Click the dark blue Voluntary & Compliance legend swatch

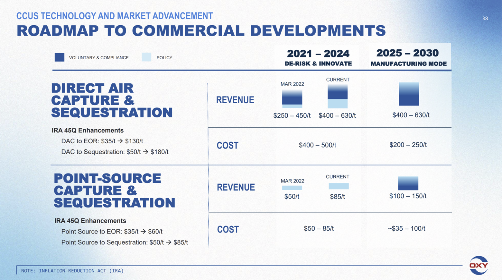click(x=60, y=57)
